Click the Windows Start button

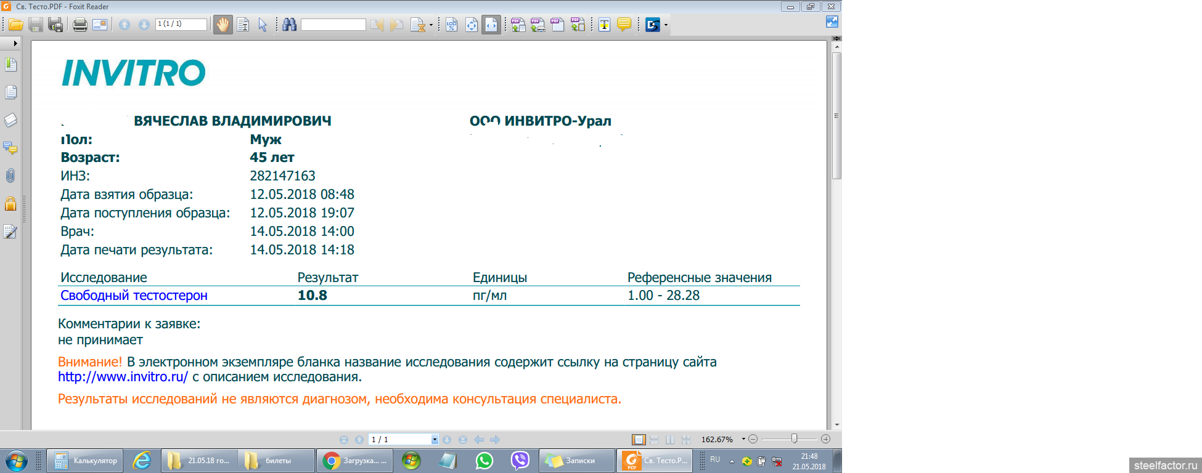(x=16, y=461)
